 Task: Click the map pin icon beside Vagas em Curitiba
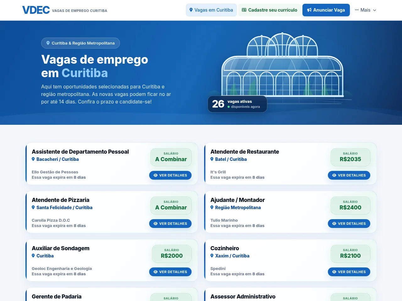tap(191, 10)
